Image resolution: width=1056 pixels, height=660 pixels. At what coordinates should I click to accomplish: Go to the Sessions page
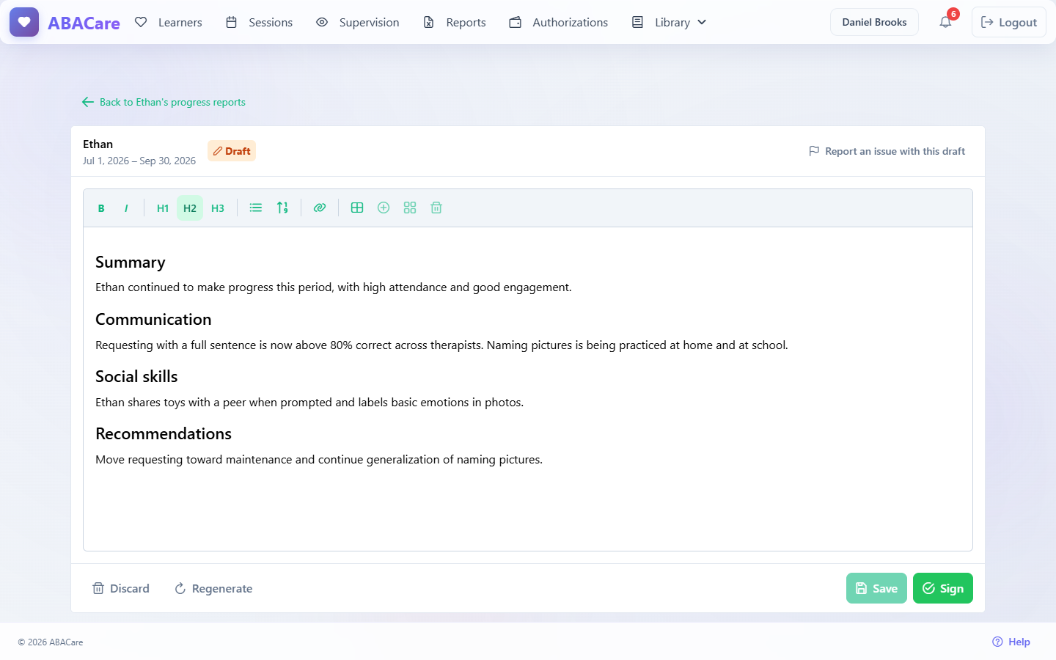(260, 23)
